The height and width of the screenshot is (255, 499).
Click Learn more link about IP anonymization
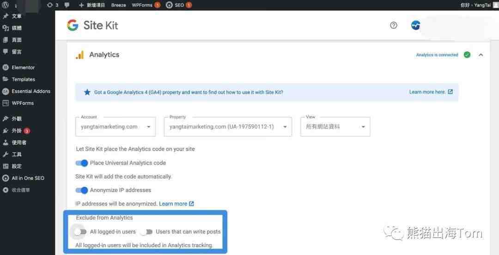(x=176, y=204)
